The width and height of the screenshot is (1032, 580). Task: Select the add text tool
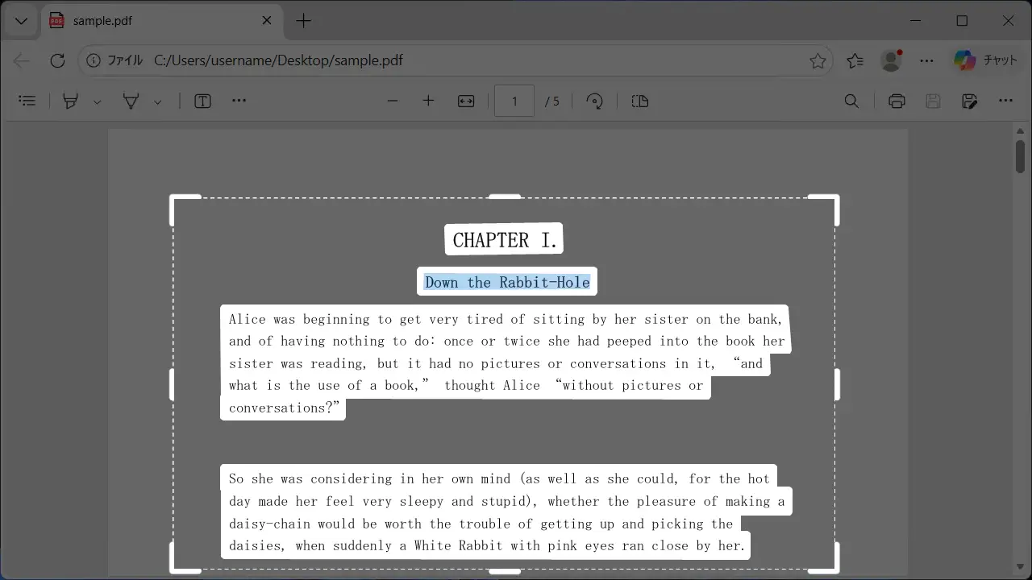(202, 101)
